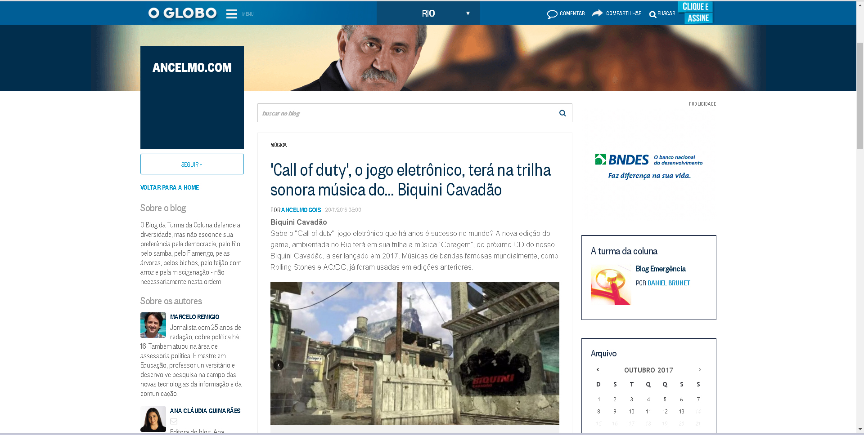The width and height of the screenshot is (864, 435).
Task: Open Ancelmo Gois author link
Action: coord(301,210)
